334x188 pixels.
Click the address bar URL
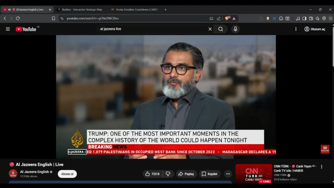click(x=93, y=18)
